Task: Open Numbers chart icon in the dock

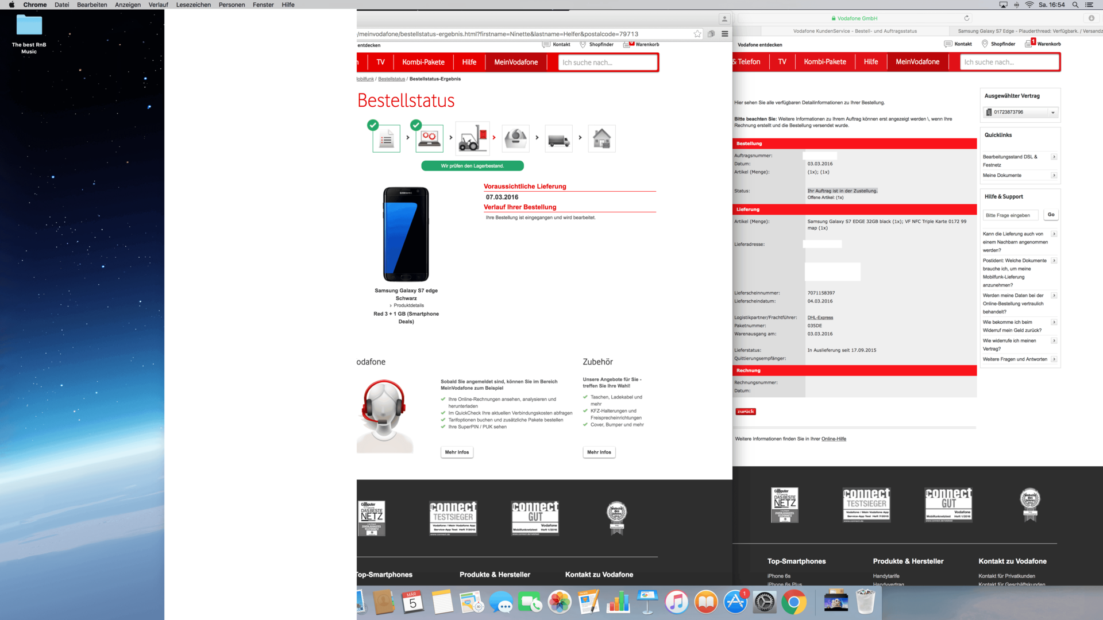Action: pyautogui.click(x=618, y=602)
